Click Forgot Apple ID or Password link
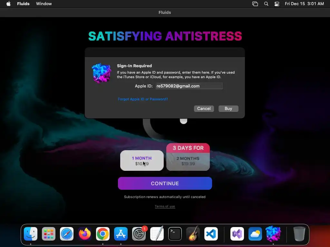Viewport: 330px width, 247px height. pyautogui.click(x=143, y=99)
